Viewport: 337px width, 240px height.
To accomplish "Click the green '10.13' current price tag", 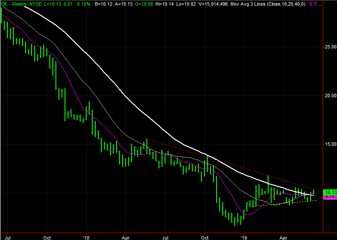I will coord(330,192).
